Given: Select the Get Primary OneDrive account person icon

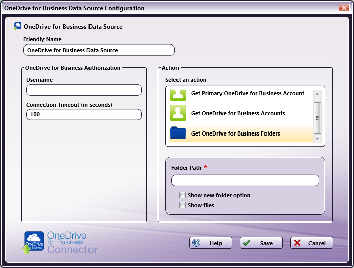Looking at the screenshot, I should pos(178,95).
